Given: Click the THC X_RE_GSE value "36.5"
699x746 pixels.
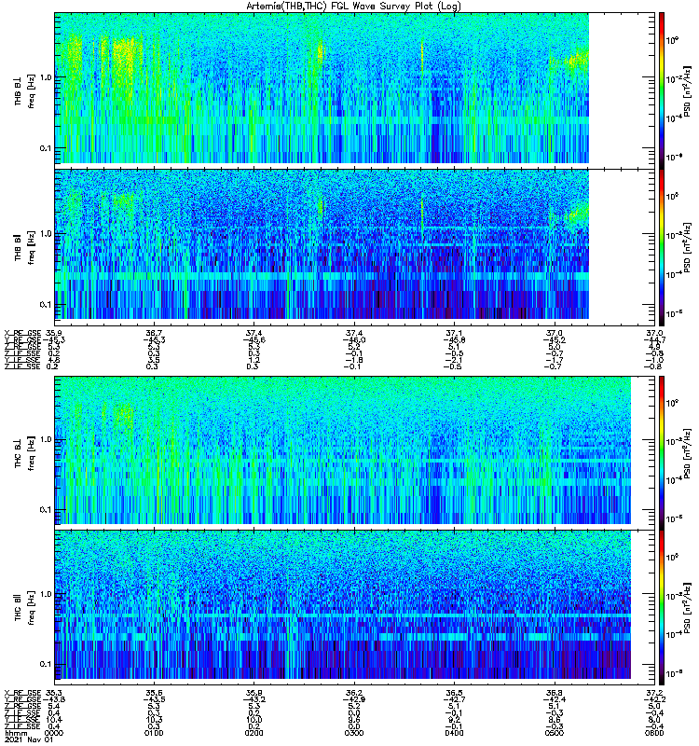Looking at the screenshot, I should (454, 692).
